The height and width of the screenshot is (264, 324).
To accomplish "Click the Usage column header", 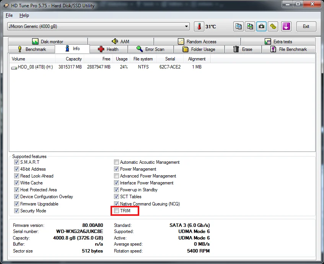I will 122,59.
